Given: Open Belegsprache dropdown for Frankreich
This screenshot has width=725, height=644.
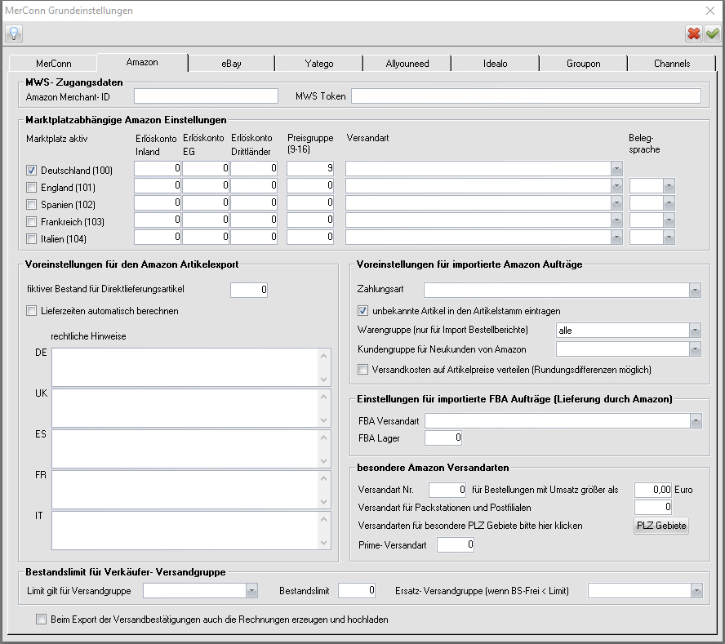Looking at the screenshot, I should [x=669, y=220].
